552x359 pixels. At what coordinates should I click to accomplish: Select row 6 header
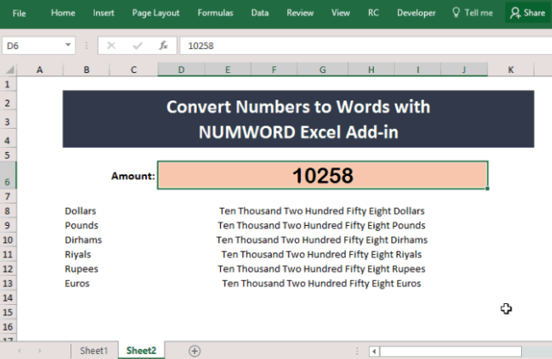[8, 176]
